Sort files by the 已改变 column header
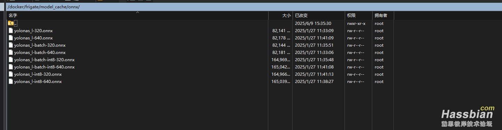 pos(319,16)
